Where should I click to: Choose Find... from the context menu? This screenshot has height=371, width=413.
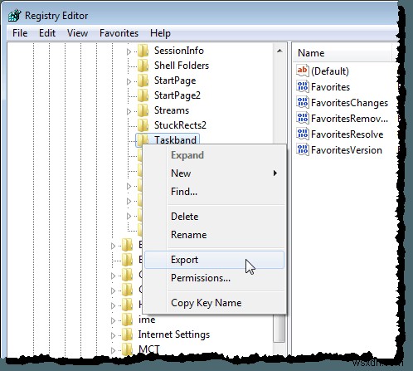click(x=214, y=192)
